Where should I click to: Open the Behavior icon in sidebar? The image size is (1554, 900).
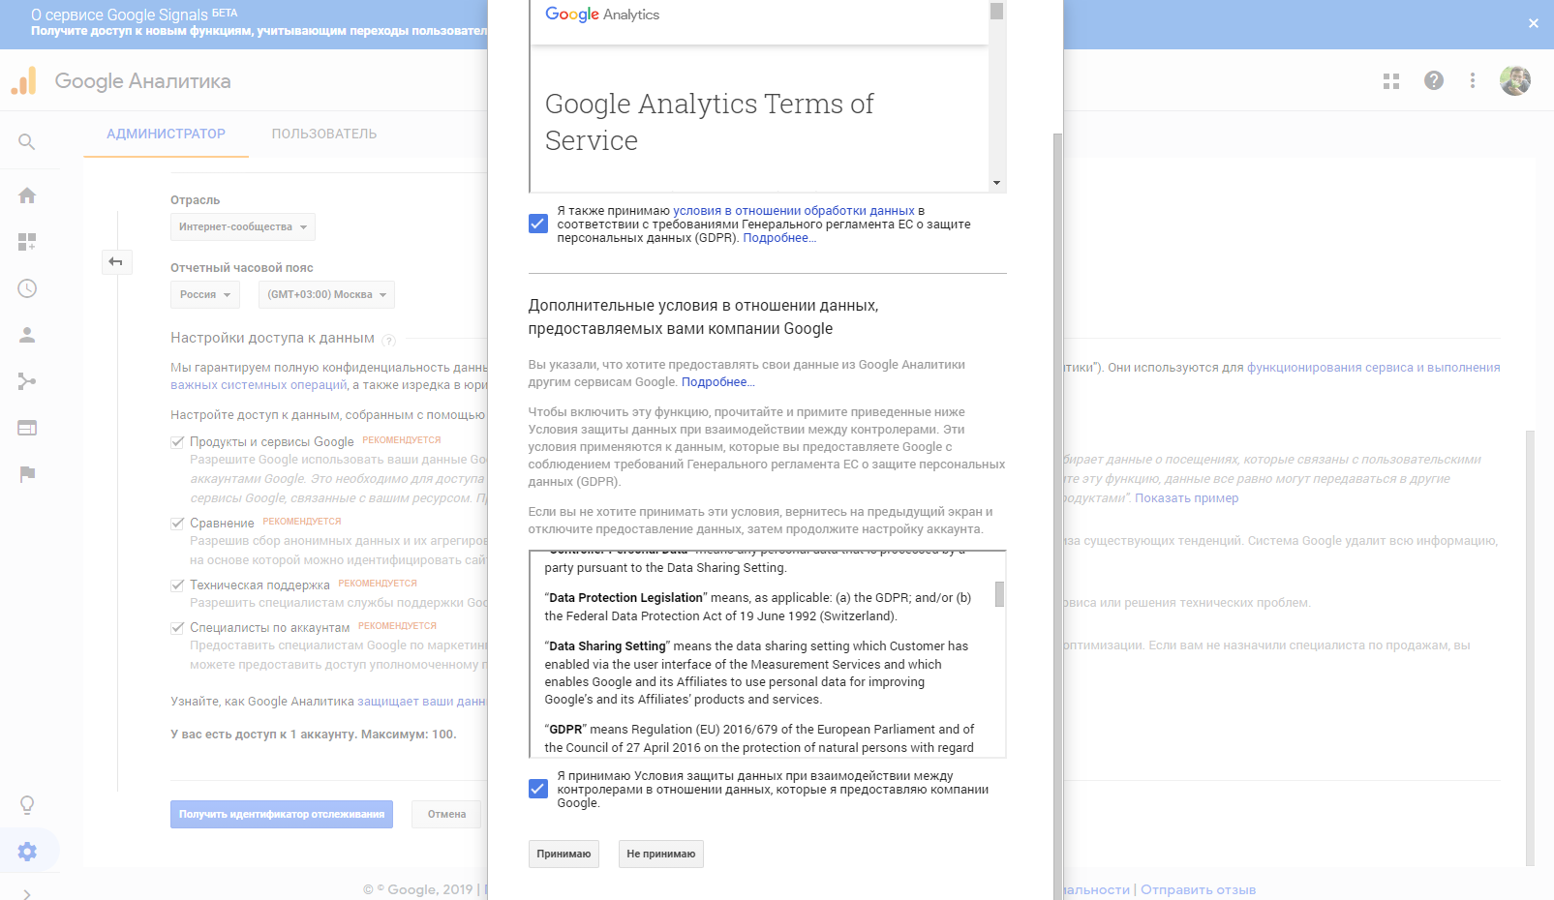pyautogui.click(x=27, y=428)
